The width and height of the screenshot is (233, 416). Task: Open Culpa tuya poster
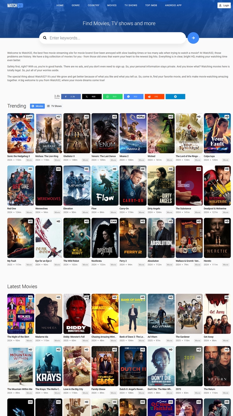(x=217, y=133)
